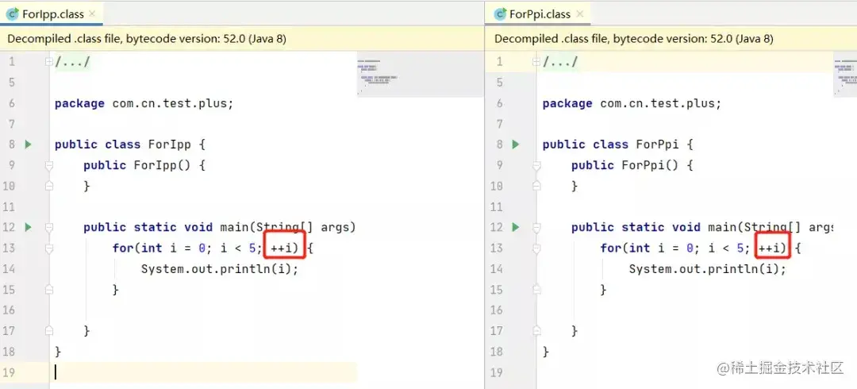Click 'System.out.println(i);' in ForPpi editor
The image size is (857, 389).
[707, 268]
